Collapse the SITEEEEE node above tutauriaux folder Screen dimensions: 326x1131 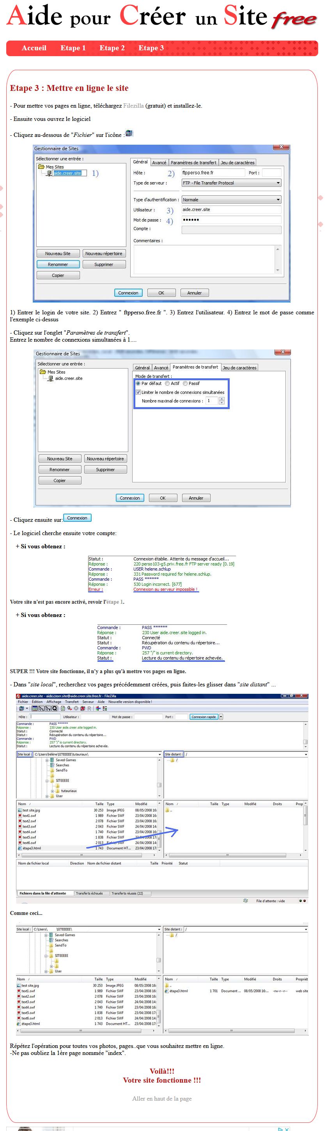tap(47, 781)
